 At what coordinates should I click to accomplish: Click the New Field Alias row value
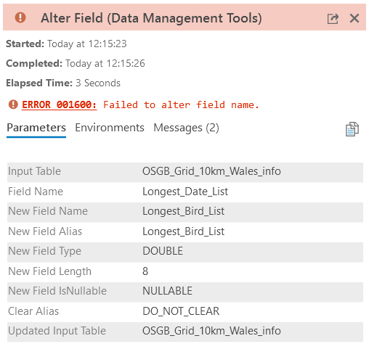point(183,231)
